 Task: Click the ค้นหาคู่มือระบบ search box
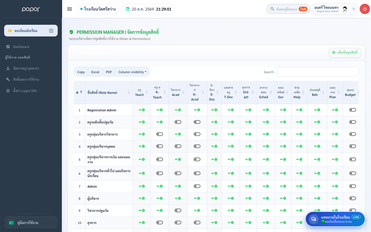point(288,9)
